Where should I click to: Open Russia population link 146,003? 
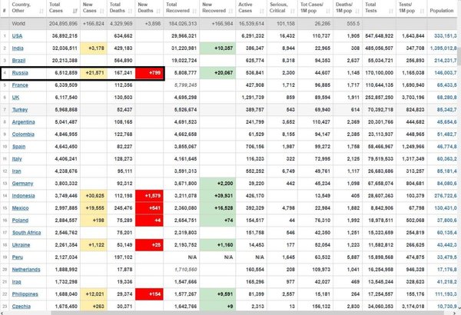(446, 73)
